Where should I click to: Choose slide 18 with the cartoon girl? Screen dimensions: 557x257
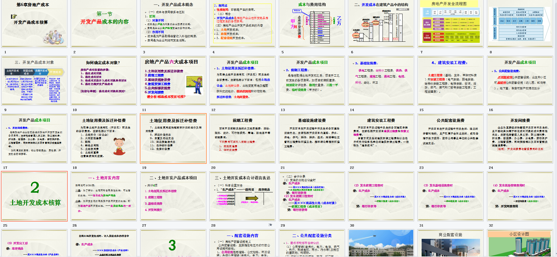click(x=104, y=138)
